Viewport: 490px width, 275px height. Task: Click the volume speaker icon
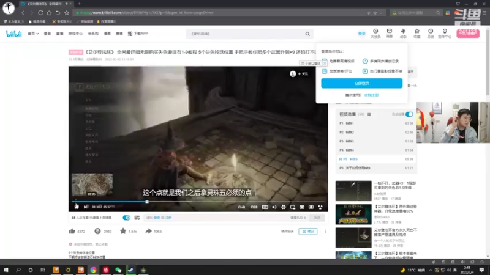coord(274,207)
